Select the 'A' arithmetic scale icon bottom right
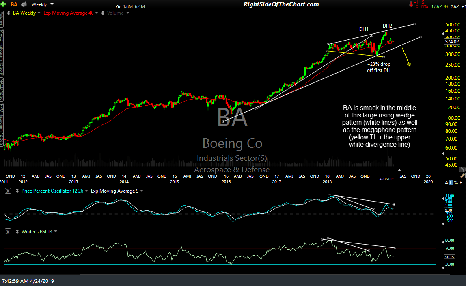The image size is (466, 286). 446,182
